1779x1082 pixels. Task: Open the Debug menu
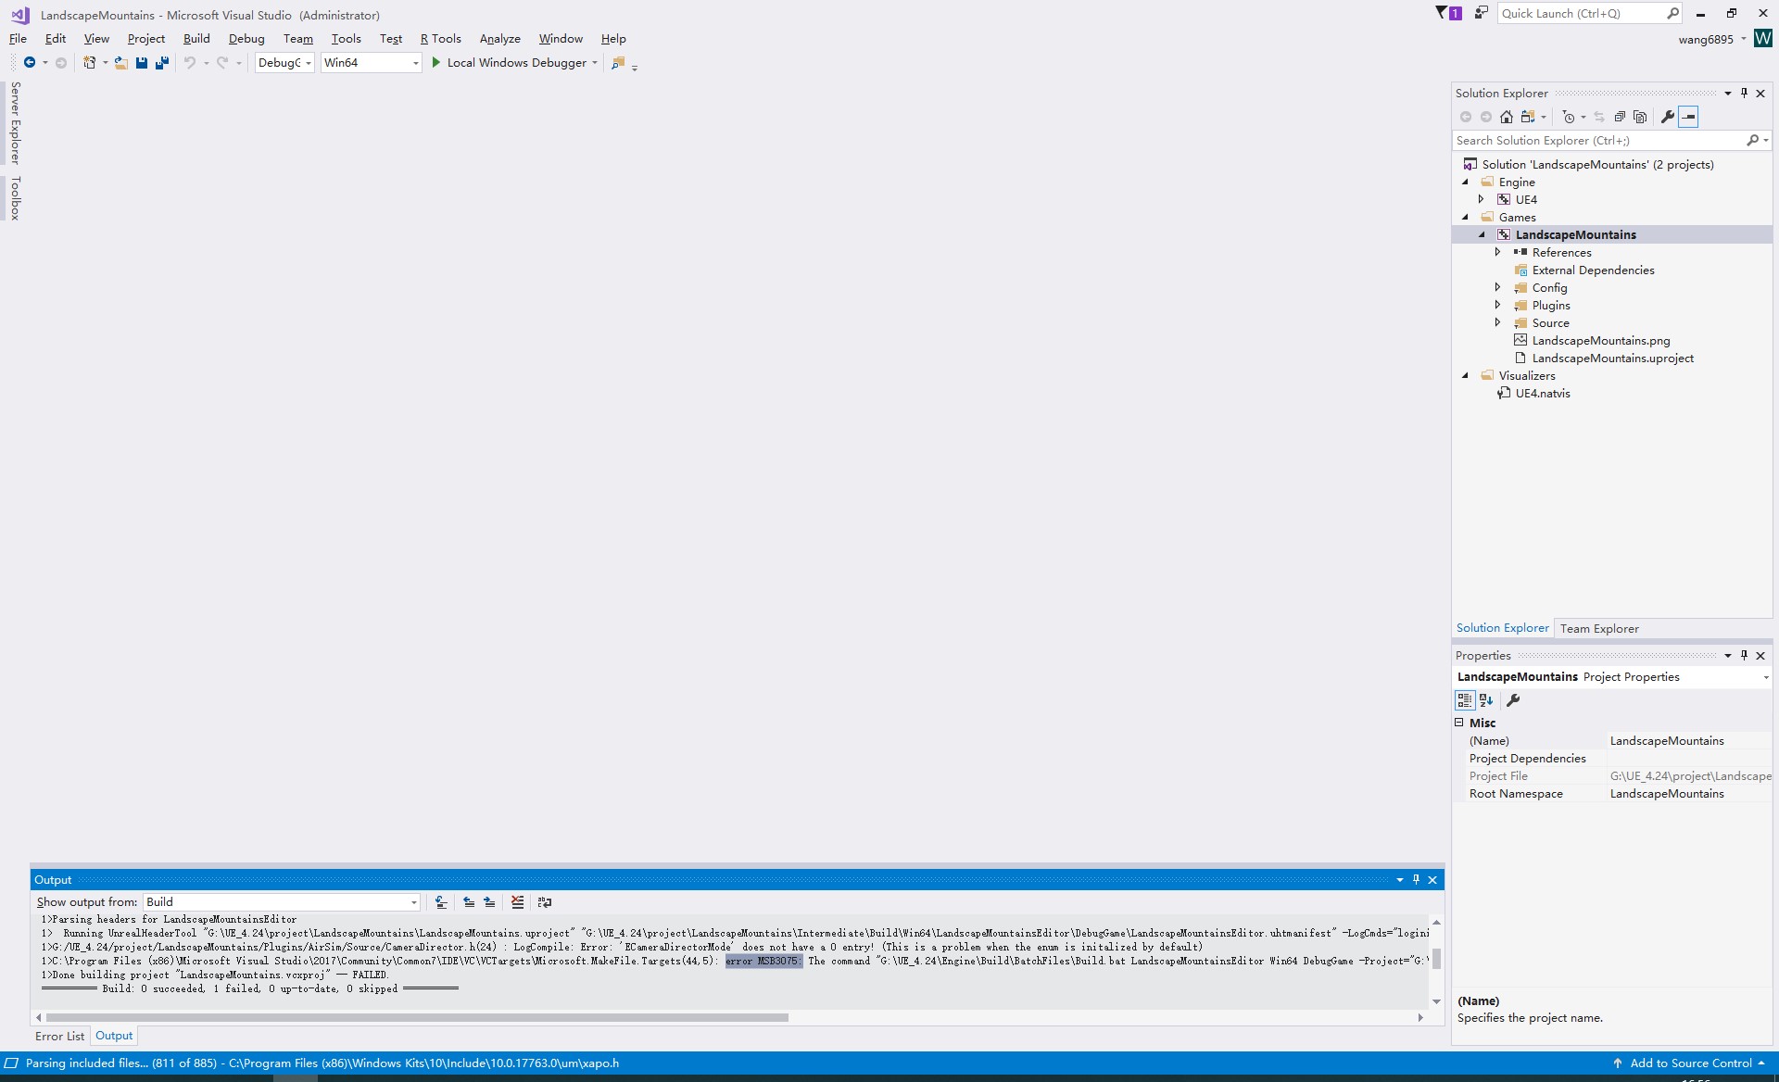pos(246,38)
